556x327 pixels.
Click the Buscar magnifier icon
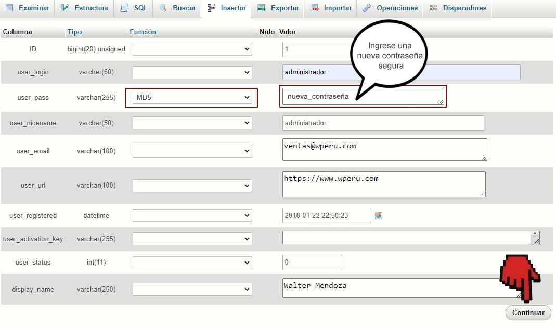pyautogui.click(x=163, y=8)
